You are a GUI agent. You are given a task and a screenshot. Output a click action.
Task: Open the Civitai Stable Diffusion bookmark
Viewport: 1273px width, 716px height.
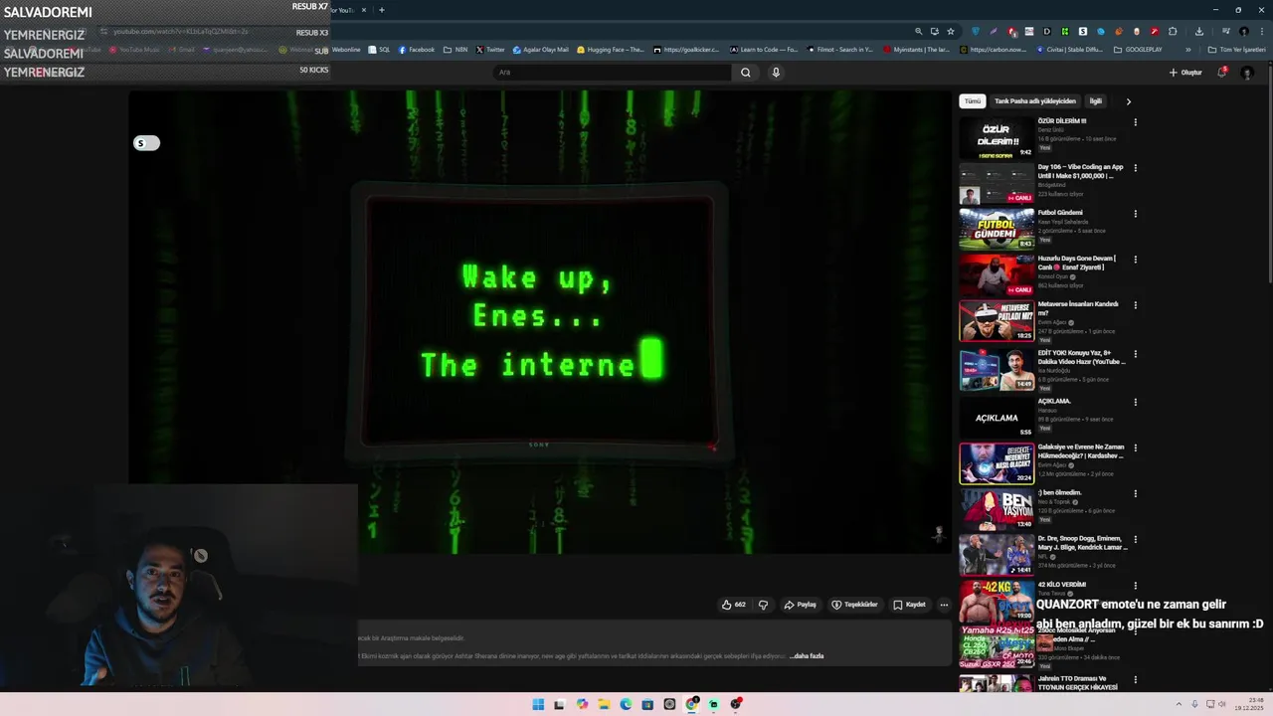[x=1071, y=50]
